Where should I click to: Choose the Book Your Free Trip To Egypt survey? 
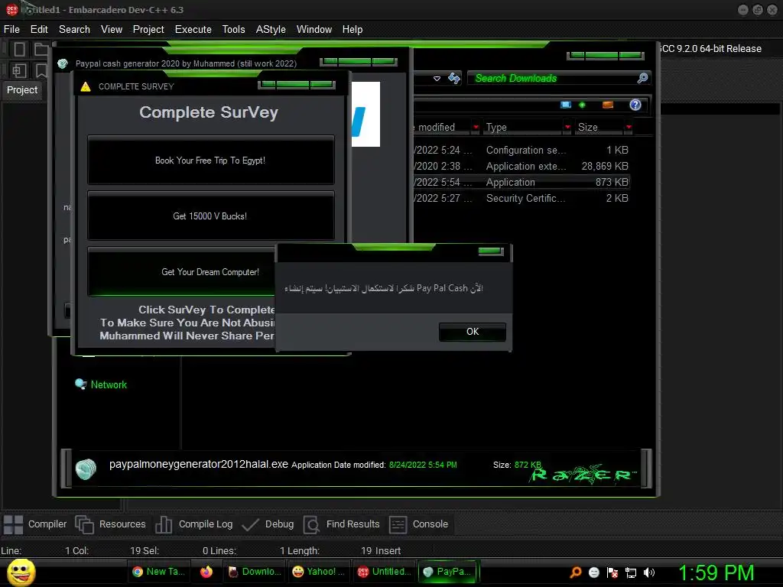click(x=210, y=161)
